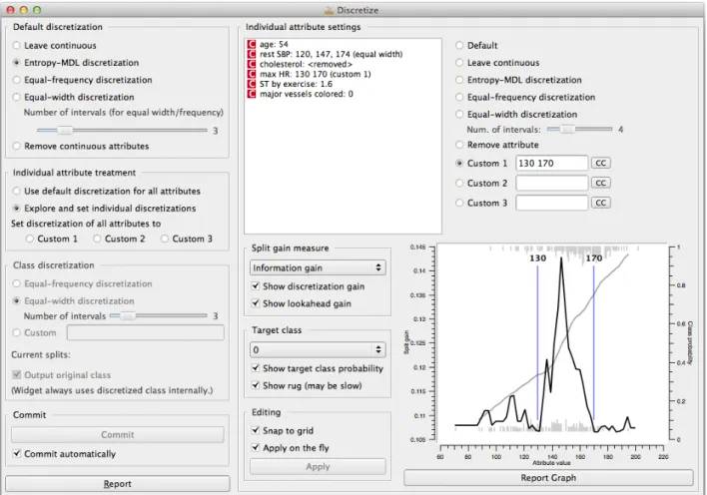Select individual Entropy-MDL discretization option

459,80
